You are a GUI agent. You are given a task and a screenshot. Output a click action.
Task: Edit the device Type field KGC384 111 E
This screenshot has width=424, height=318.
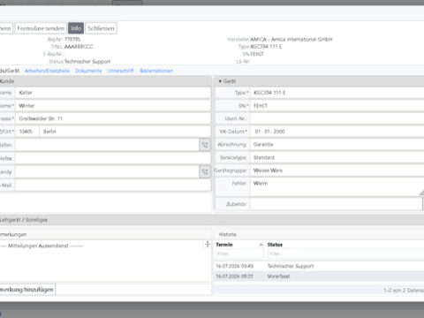(337, 93)
